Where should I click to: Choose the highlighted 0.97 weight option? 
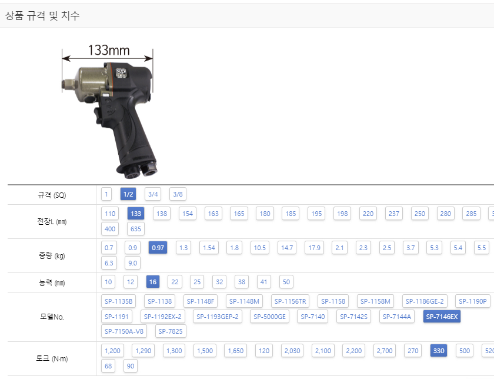pyautogui.click(x=158, y=248)
